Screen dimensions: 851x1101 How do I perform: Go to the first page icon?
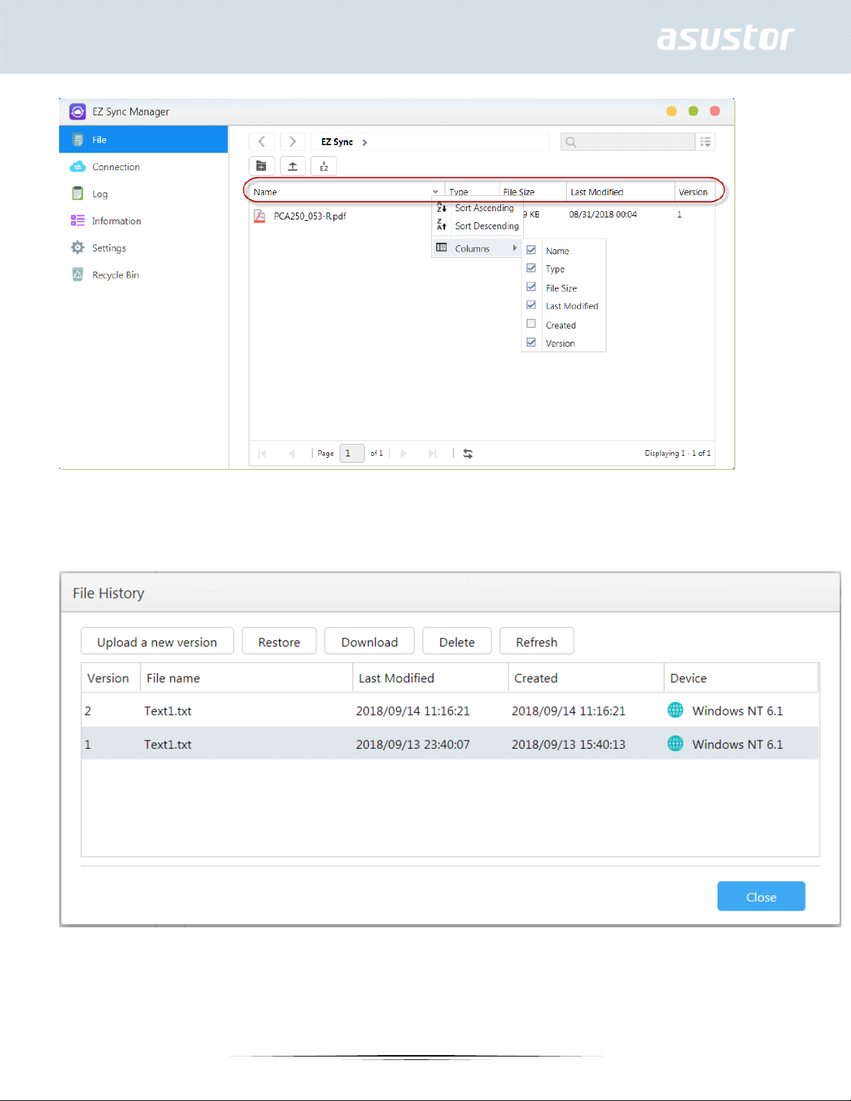click(262, 454)
